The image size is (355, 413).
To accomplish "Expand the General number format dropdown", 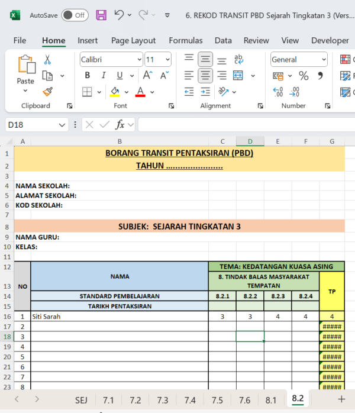I will [323, 60].
